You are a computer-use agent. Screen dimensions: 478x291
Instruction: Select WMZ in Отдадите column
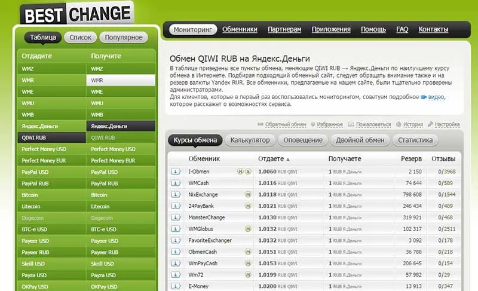click(x=51, y=69)
